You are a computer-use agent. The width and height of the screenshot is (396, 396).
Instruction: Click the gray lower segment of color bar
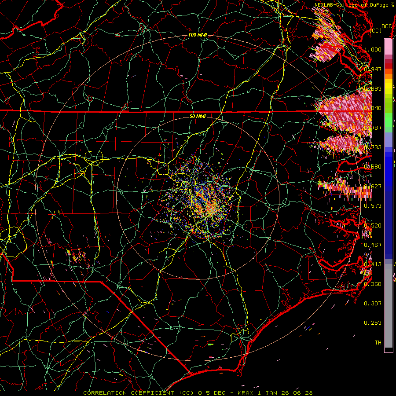(x=389, y=306)
